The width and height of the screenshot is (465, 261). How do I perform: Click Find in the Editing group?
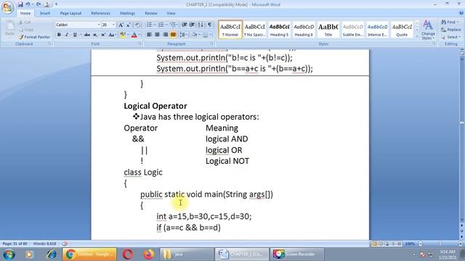[x=450, y=22]
